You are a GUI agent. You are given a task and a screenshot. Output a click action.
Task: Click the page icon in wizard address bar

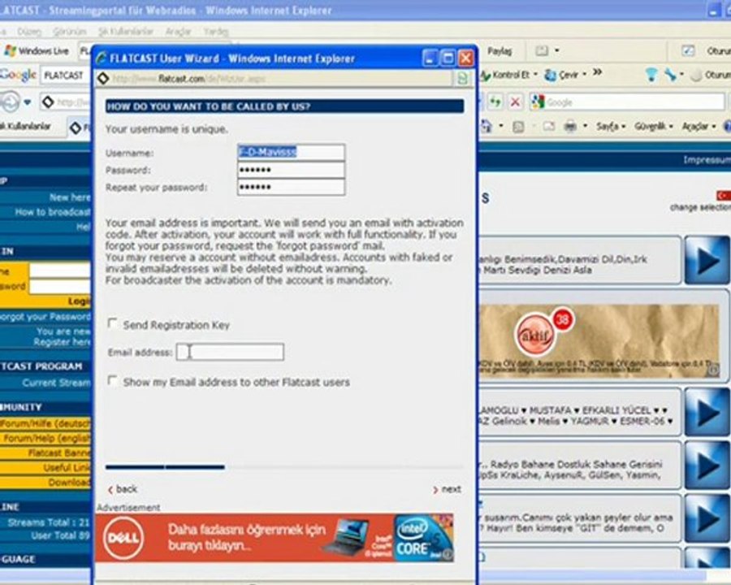point(103,78)
